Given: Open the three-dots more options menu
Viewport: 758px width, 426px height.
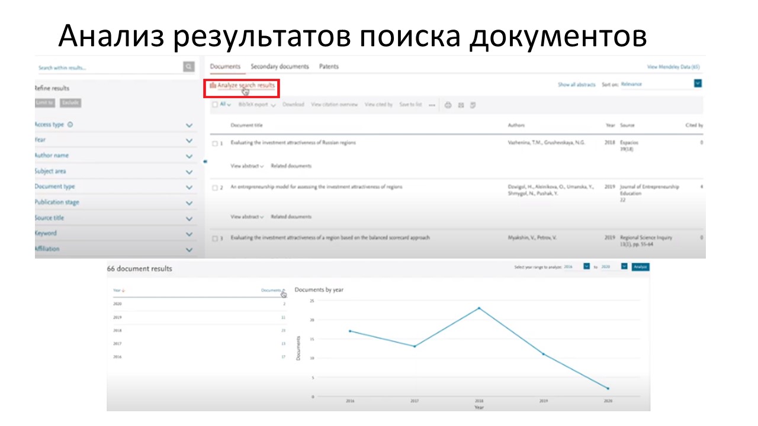Looking at the screenshot, I should pyautogui.click(x=432, y=105).
